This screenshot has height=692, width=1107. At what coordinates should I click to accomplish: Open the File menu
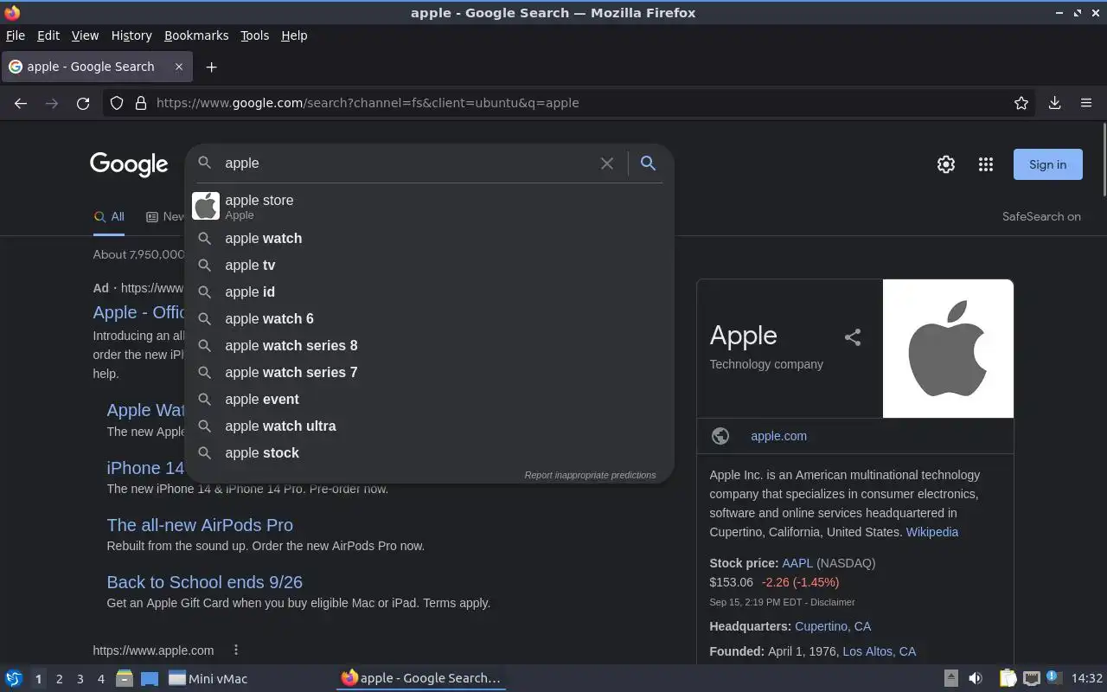16,35
